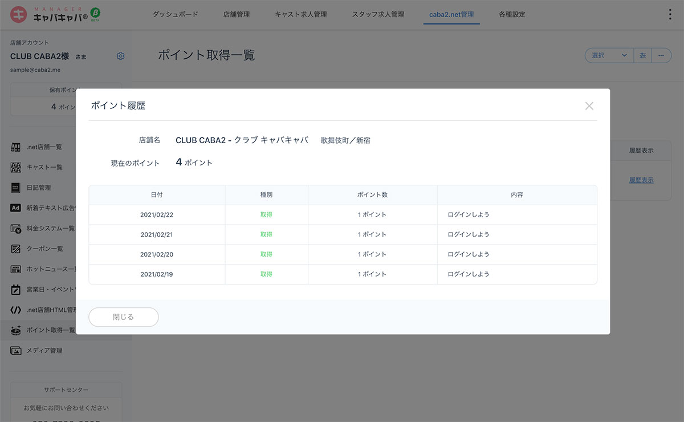Screen dimensions: 684x422
Task: Expand the 選択 dropdown
Action: click(x=609, y=55)
